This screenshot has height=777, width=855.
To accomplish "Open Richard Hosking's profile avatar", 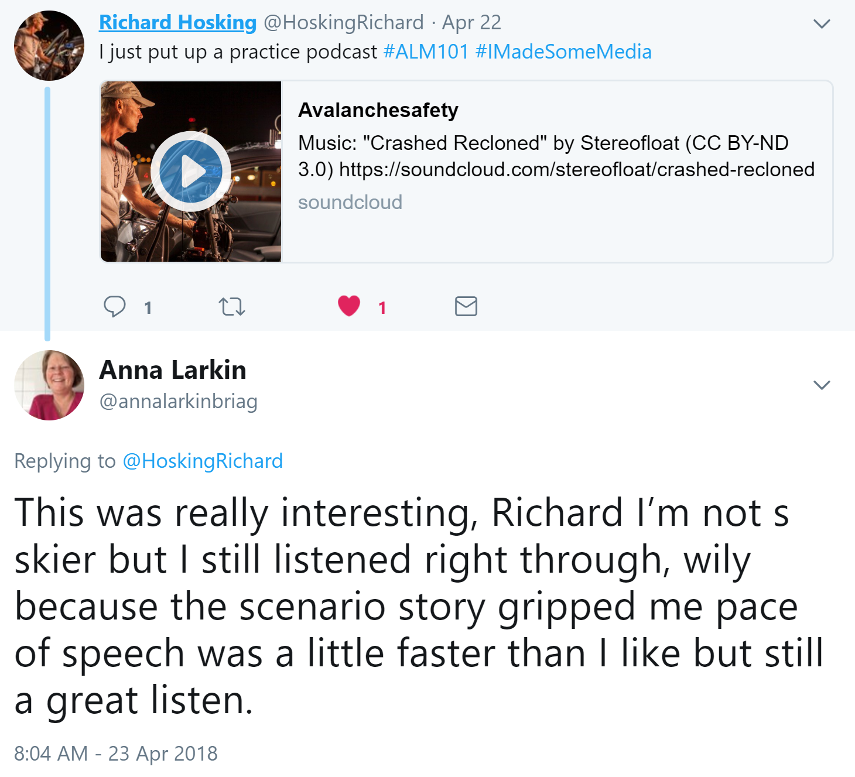I will pyautogui.click(x=50, y=44).
